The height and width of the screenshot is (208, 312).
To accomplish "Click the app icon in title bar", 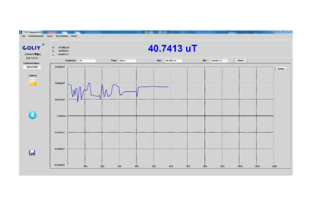I will tap(21, 32).
